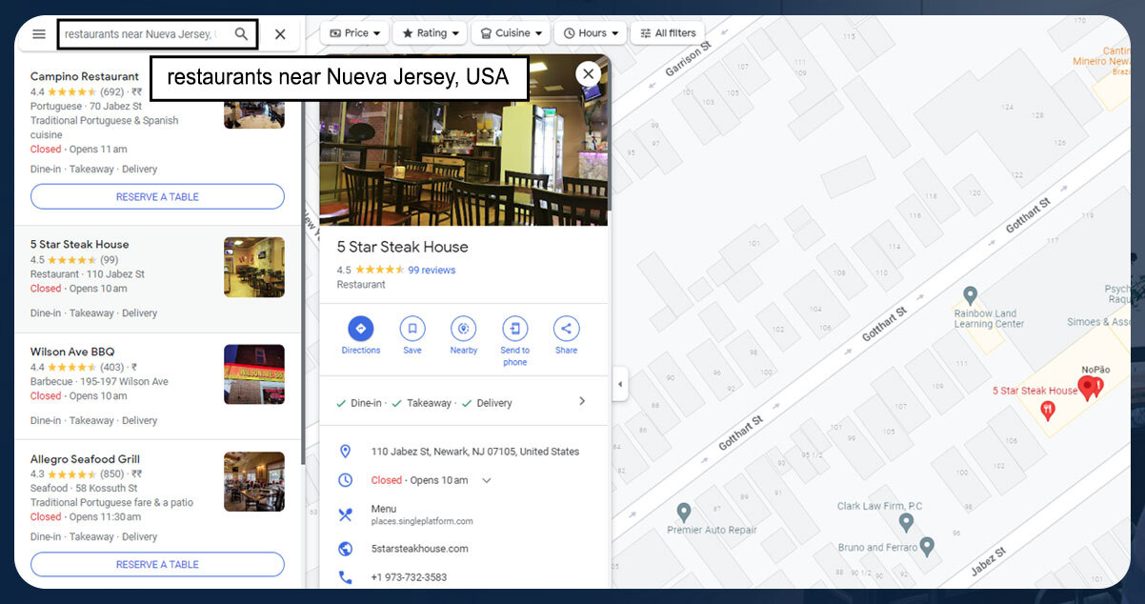Screen dimensions: 1145x604
Task: Click Allegro Seafood Grill thumbnail photo
Action: pyautogui.click(x=253, y=482)
